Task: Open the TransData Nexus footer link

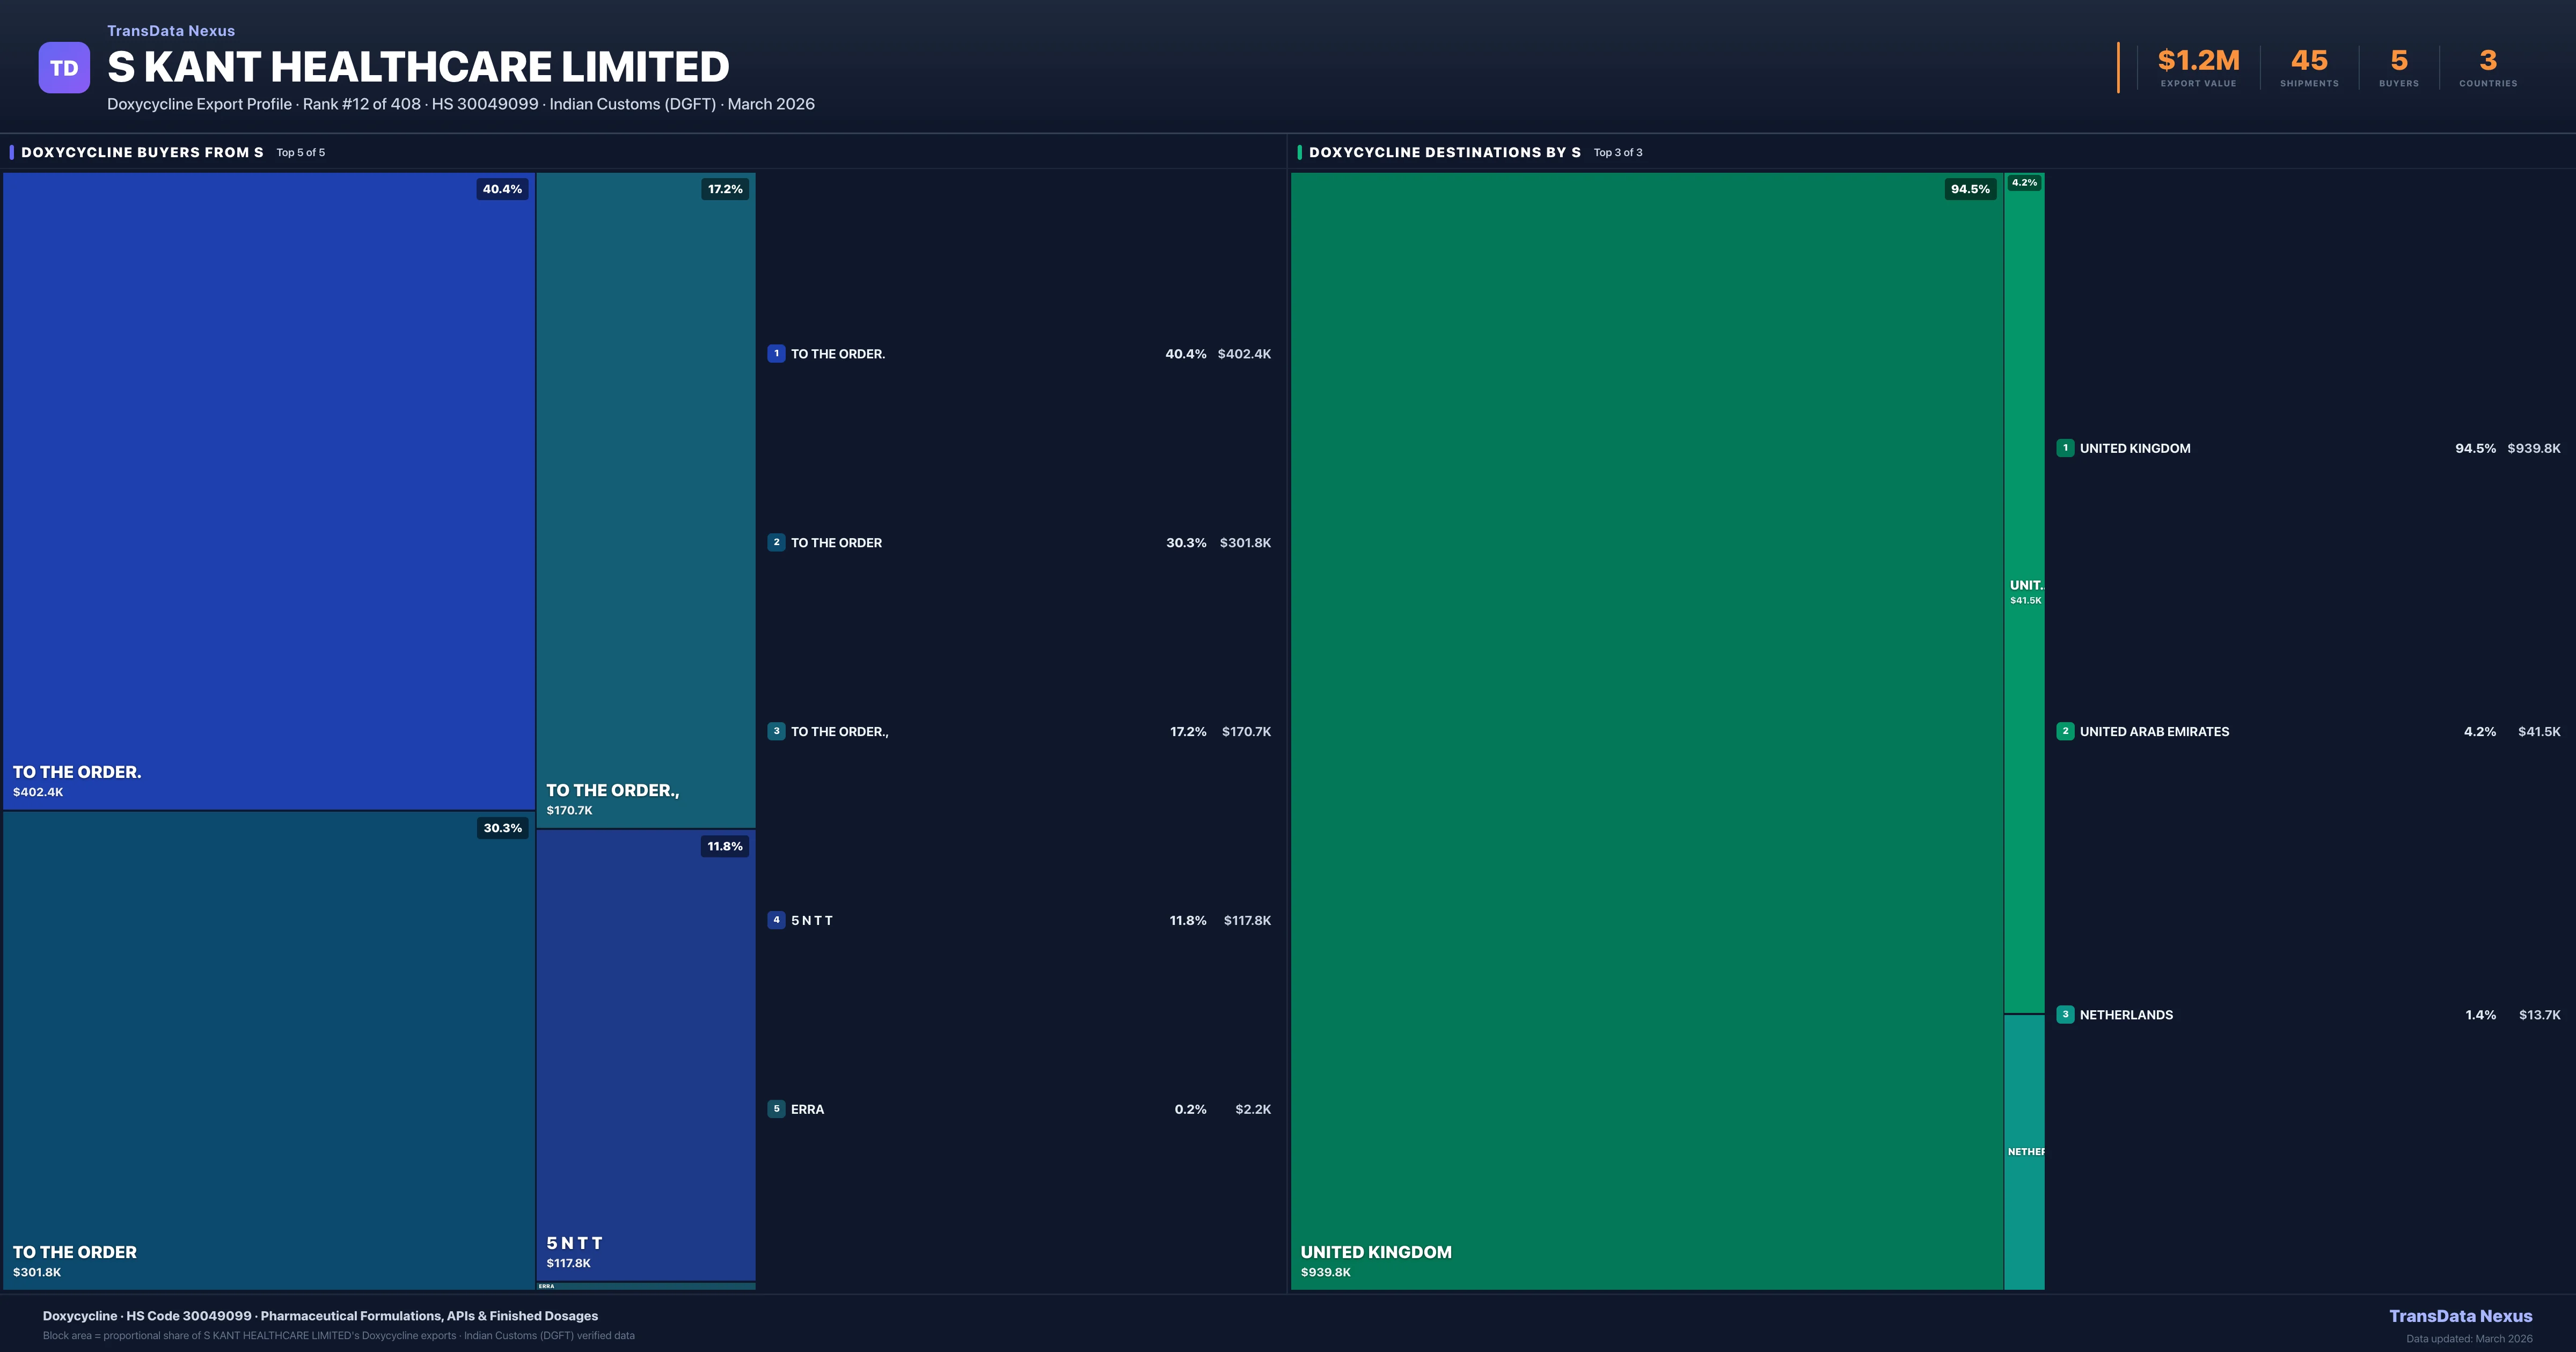Action: tap(2460, 1316)
